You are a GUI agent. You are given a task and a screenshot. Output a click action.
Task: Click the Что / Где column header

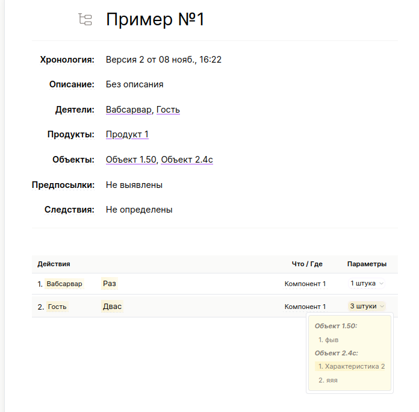point(307,264)
